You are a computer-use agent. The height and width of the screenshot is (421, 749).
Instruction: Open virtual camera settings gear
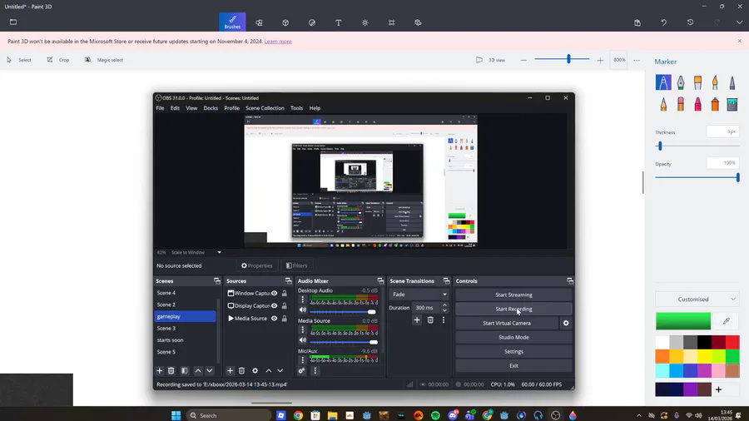point(566,323)
